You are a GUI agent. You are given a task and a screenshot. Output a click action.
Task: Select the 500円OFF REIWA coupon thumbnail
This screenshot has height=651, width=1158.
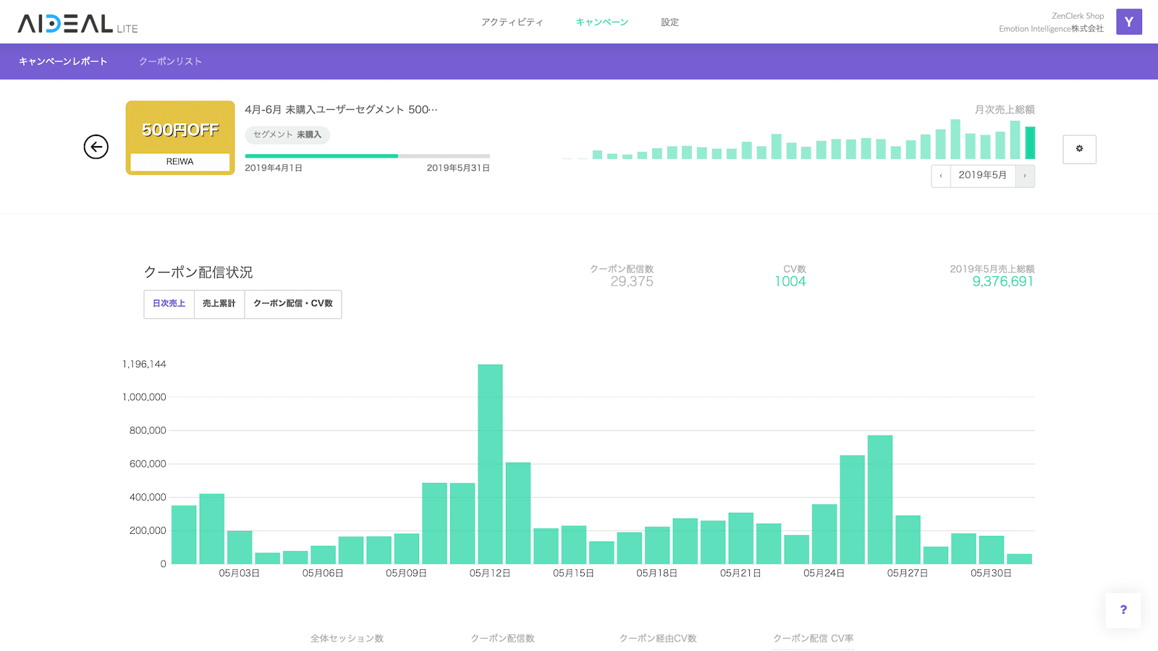(x=179, y=137)
